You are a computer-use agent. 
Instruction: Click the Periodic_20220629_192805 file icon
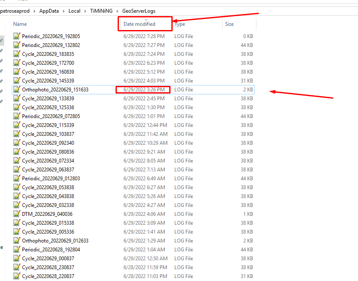click(x=17, y=36)
